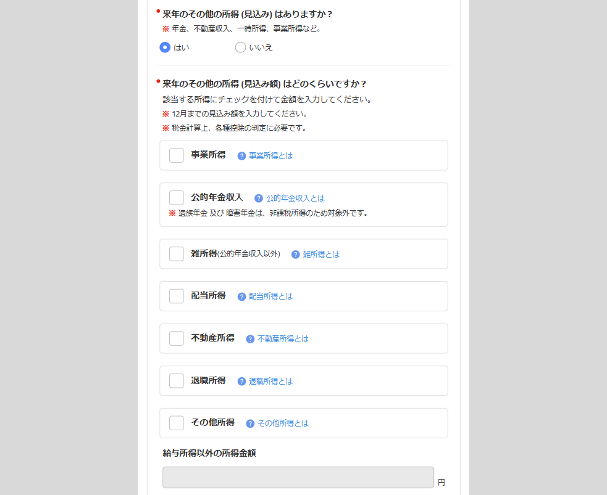Click help icon beside 事業所得とは
The height and width of the screenshot is (495, 607).
242,156
